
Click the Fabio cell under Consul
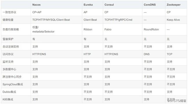pyautogui.click(x=108, y=29)
